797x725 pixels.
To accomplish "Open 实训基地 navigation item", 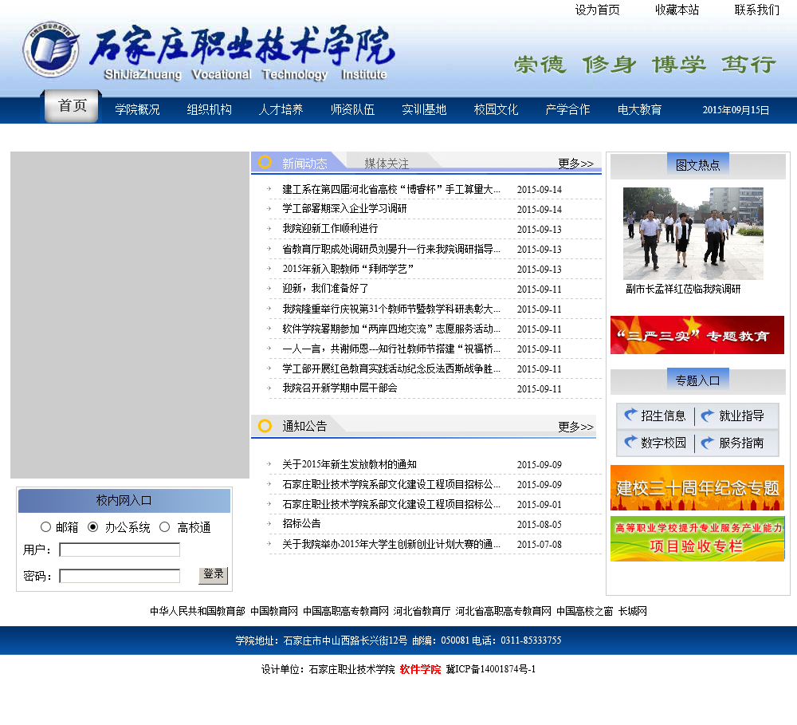I will click(424, 109).
